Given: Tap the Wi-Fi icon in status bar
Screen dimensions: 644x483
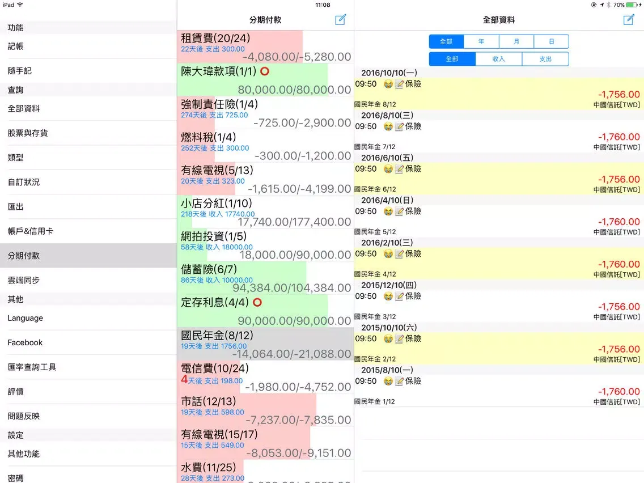Looking at the screenshot, I should click(20, 5).
